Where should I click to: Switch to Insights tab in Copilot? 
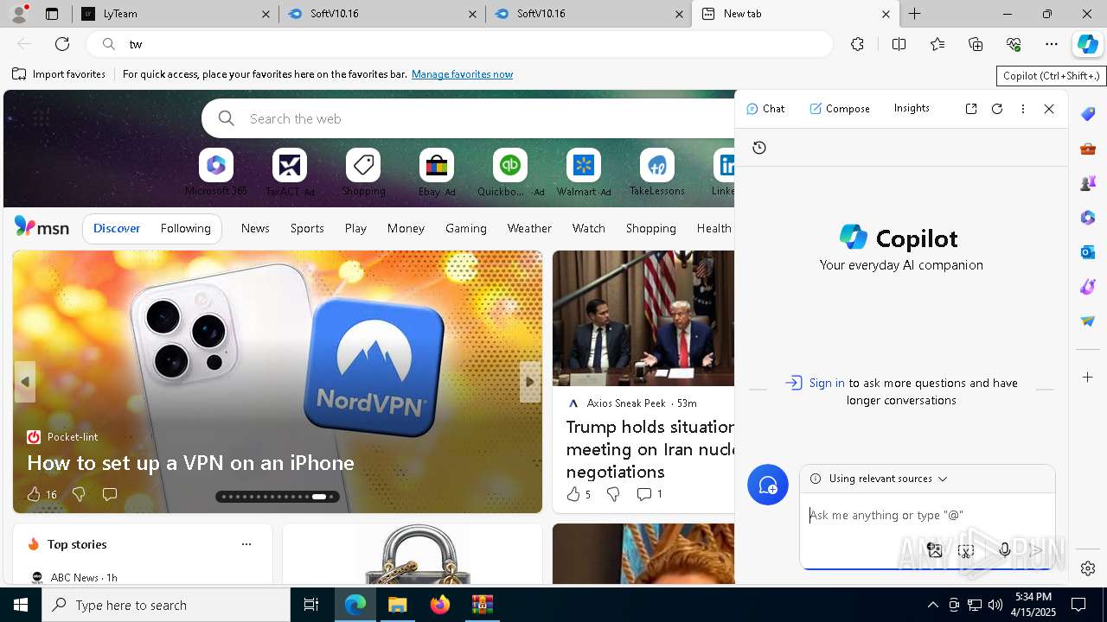(912, 108)
